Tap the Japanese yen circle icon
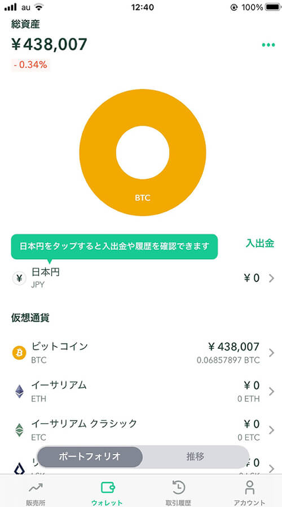Screen dimensions: 282x507 click(19, 278)
